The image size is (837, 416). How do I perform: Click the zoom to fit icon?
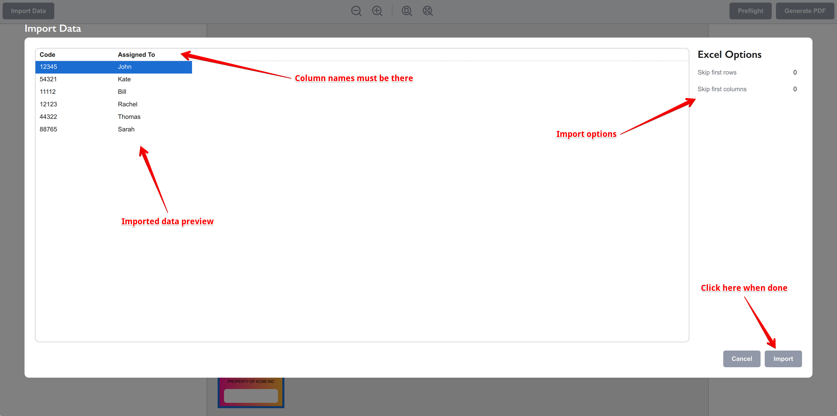click(428, 11)
